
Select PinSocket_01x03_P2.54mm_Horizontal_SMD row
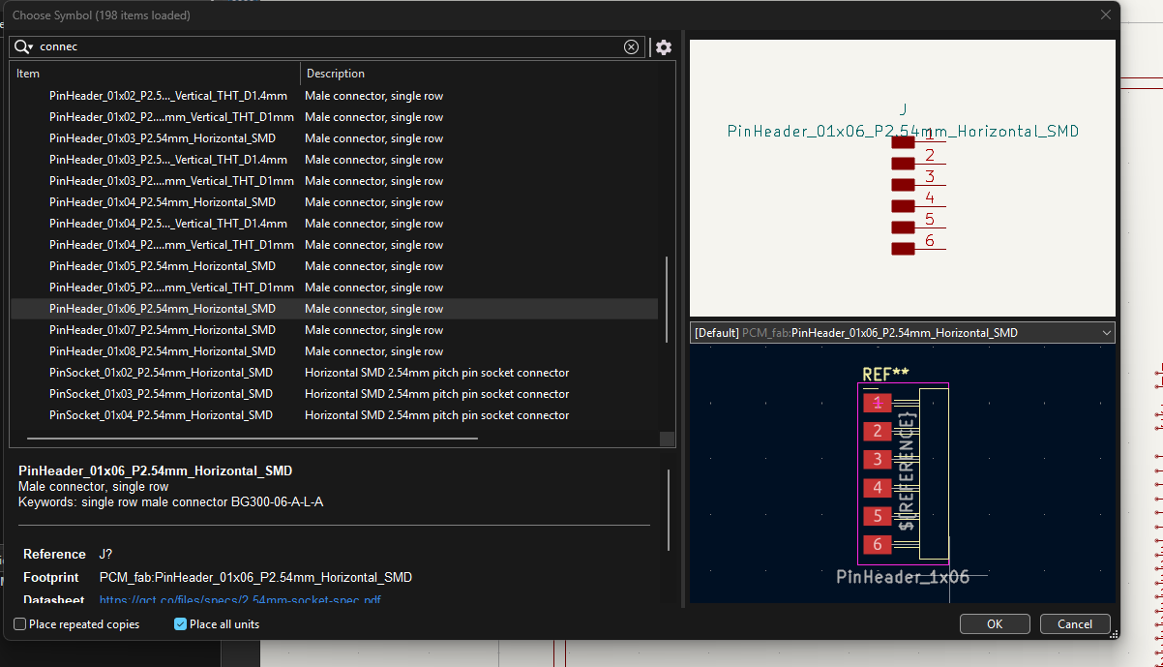(x=334, y=394)
